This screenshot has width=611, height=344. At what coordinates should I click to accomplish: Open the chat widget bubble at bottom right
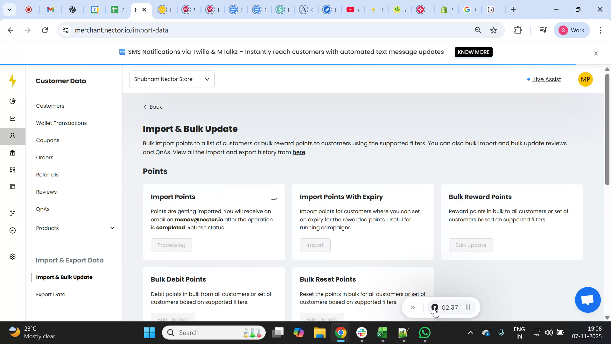[x=587, y=300]
